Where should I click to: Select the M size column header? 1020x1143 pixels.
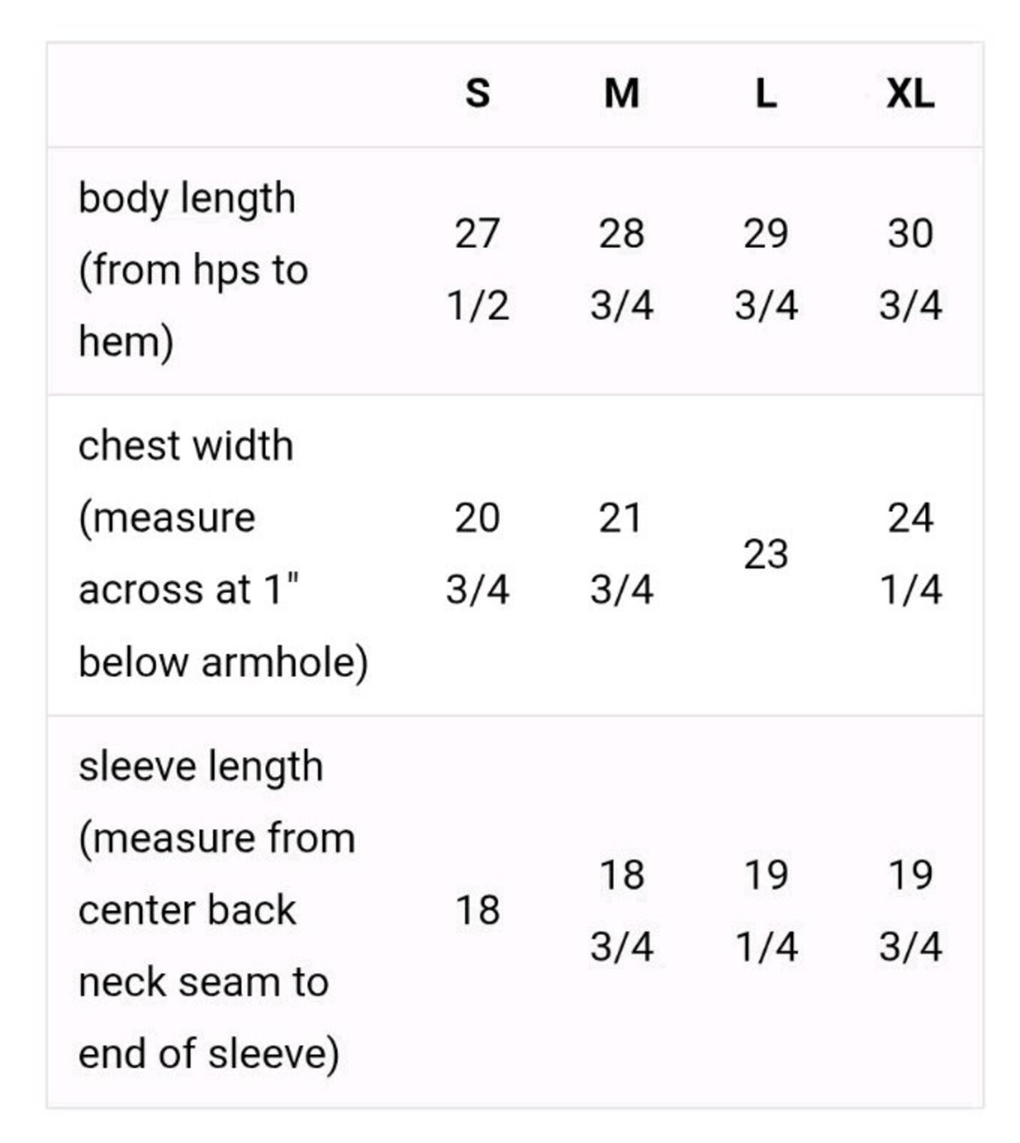[621, 94]
